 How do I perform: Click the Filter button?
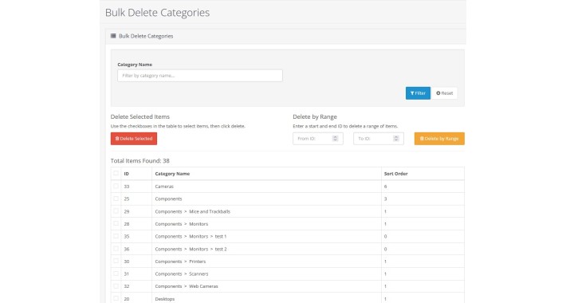pos(418,93)
